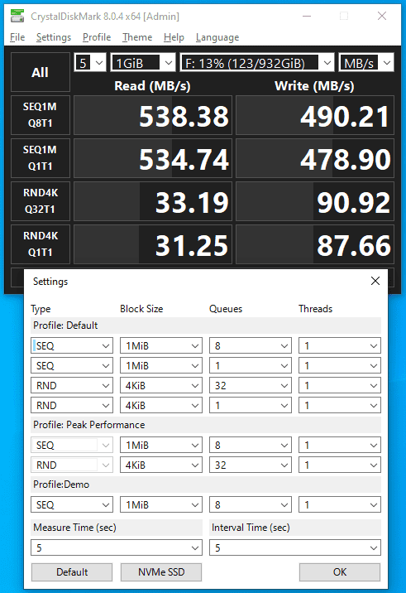The image size is (406, 593).
Task: Open the Profile menu
Action: tap(97, 37)
